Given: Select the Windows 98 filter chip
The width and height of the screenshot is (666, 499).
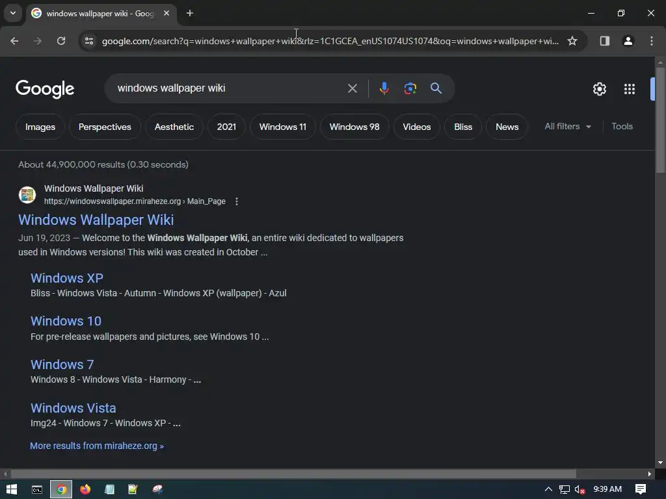Looking at the screenshot, I should [x=354, y=127].
